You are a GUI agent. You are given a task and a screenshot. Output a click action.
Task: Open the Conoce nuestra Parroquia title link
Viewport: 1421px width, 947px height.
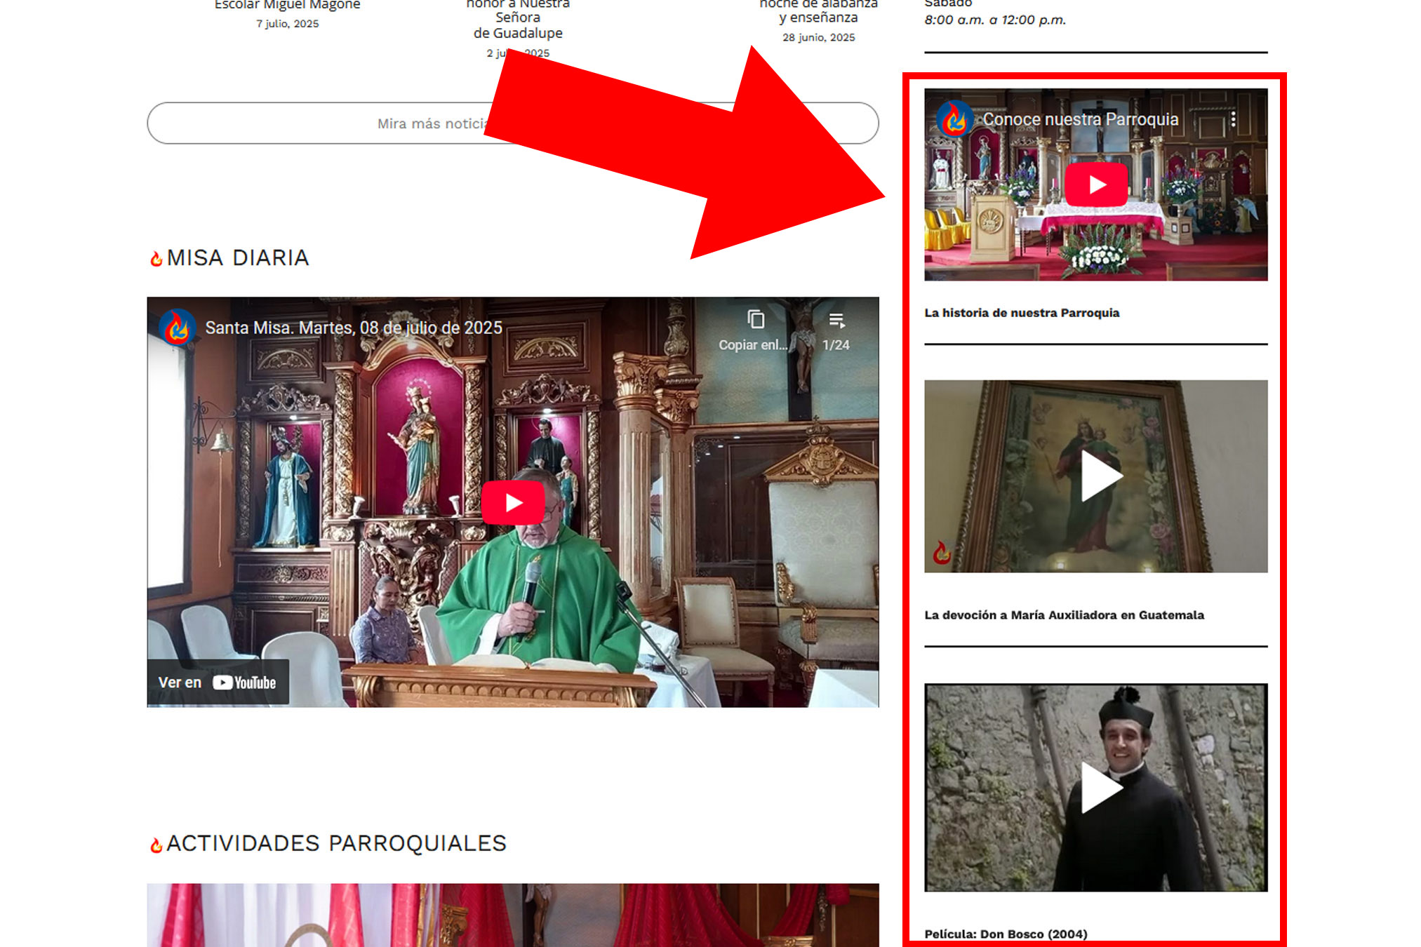(x=1080, y=119)
